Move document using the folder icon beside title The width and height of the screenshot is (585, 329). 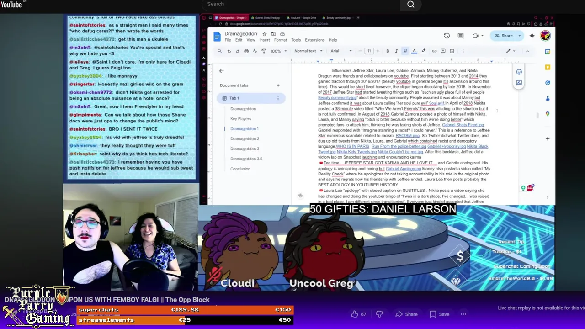273,34
